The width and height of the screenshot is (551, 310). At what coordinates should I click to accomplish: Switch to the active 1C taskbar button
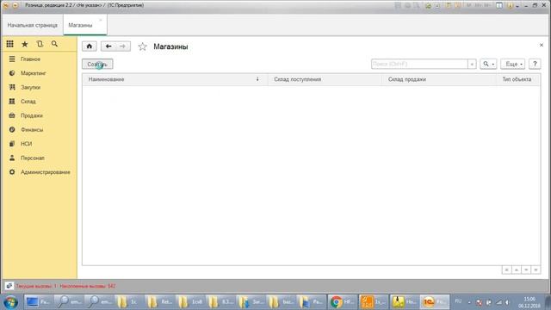pyautogui.click(x=434, y=302)
